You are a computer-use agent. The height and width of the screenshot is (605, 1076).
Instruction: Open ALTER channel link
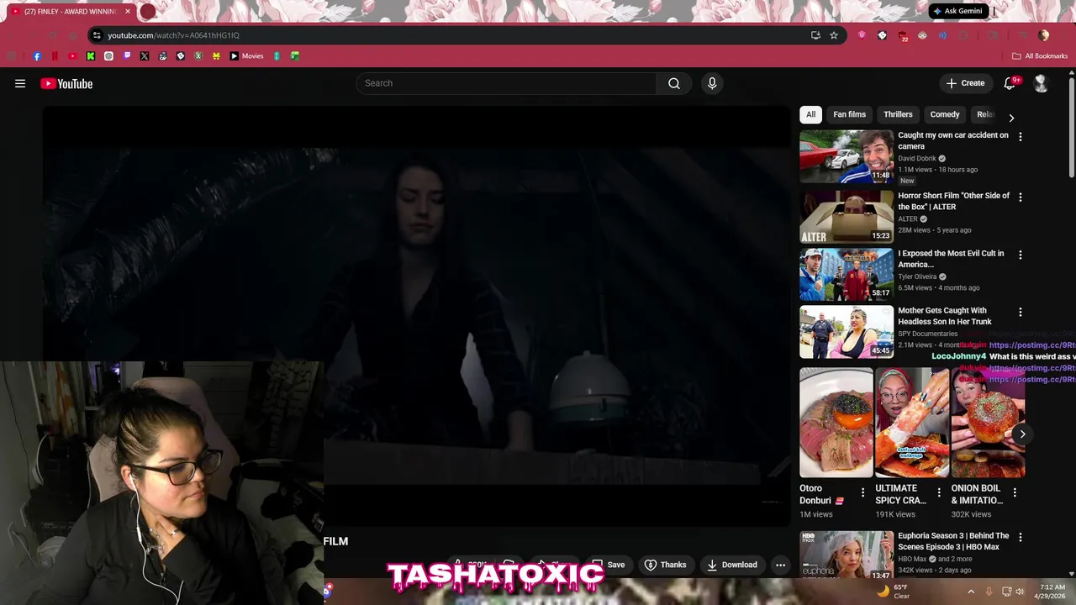click(x=908, y=218)
